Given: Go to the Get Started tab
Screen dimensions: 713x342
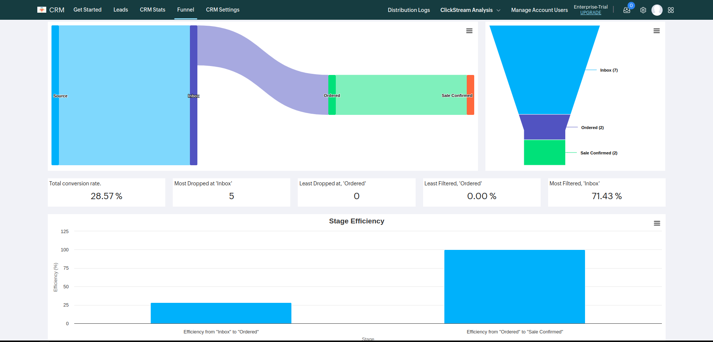Looking at the screenshot, I should [87, 10].
